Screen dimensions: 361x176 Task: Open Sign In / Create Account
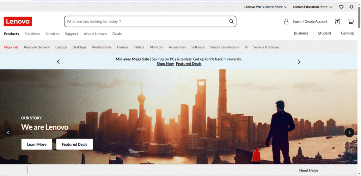310,22
